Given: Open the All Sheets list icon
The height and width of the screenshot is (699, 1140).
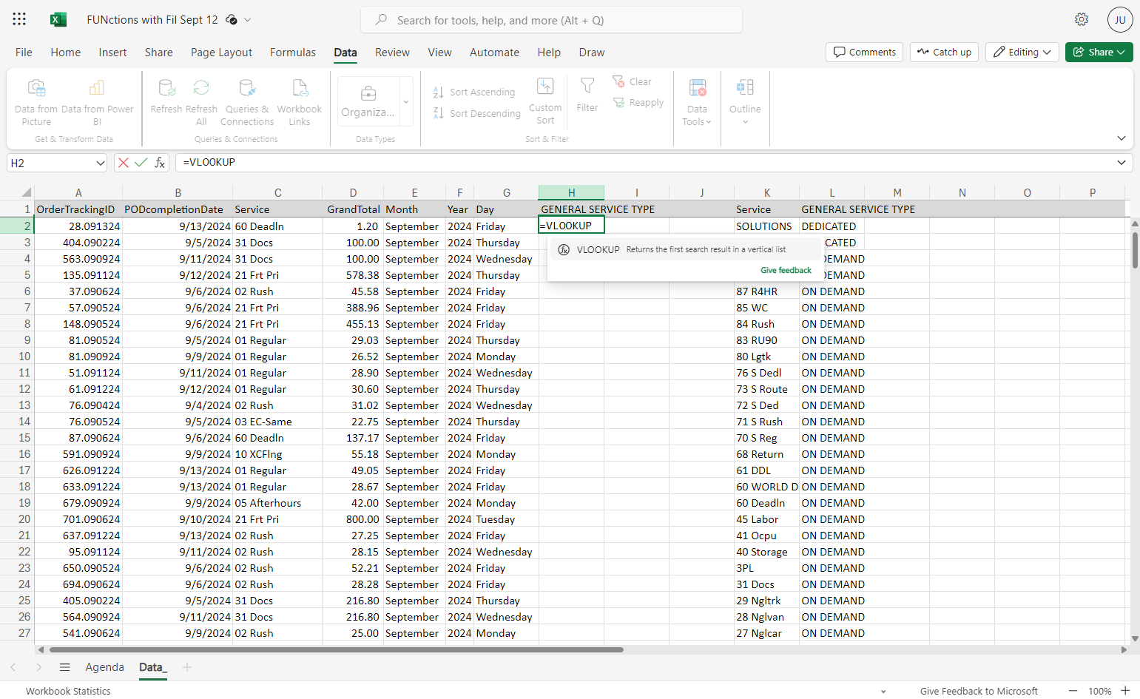Looking at the screenshot, I should point(65,667).
